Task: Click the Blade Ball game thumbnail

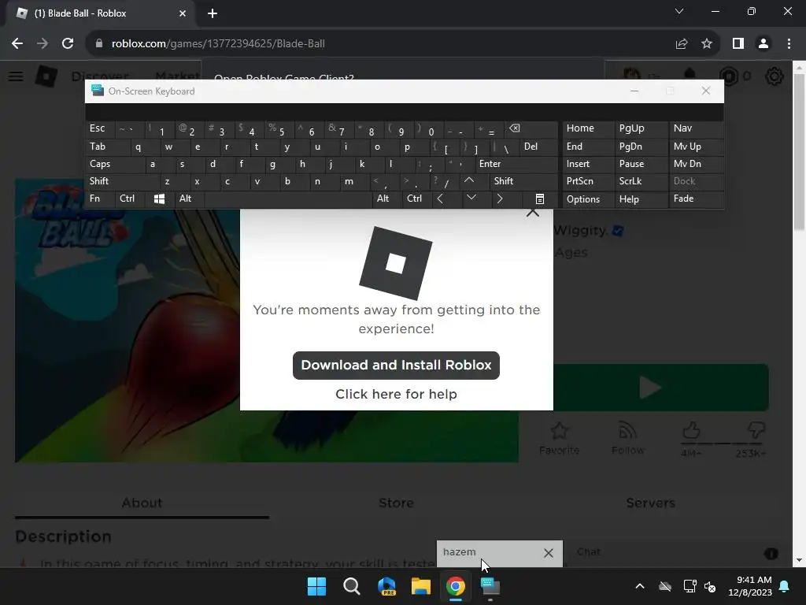Action: click(x=128, y=334)
